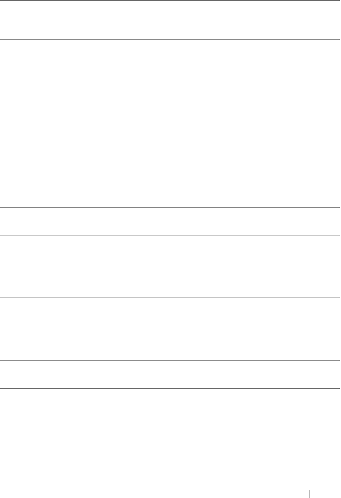341x498 pixels.
Task: Click the right end of the bottom table line
Action: [x=338, y=388]
